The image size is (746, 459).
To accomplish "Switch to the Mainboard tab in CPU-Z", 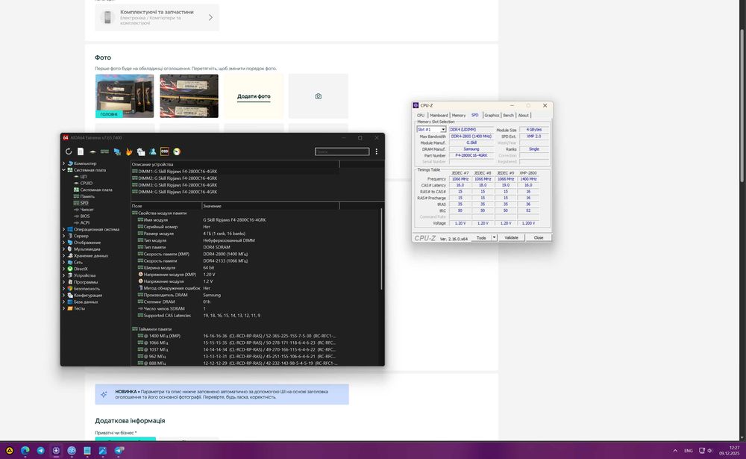I will coord(439,115).
